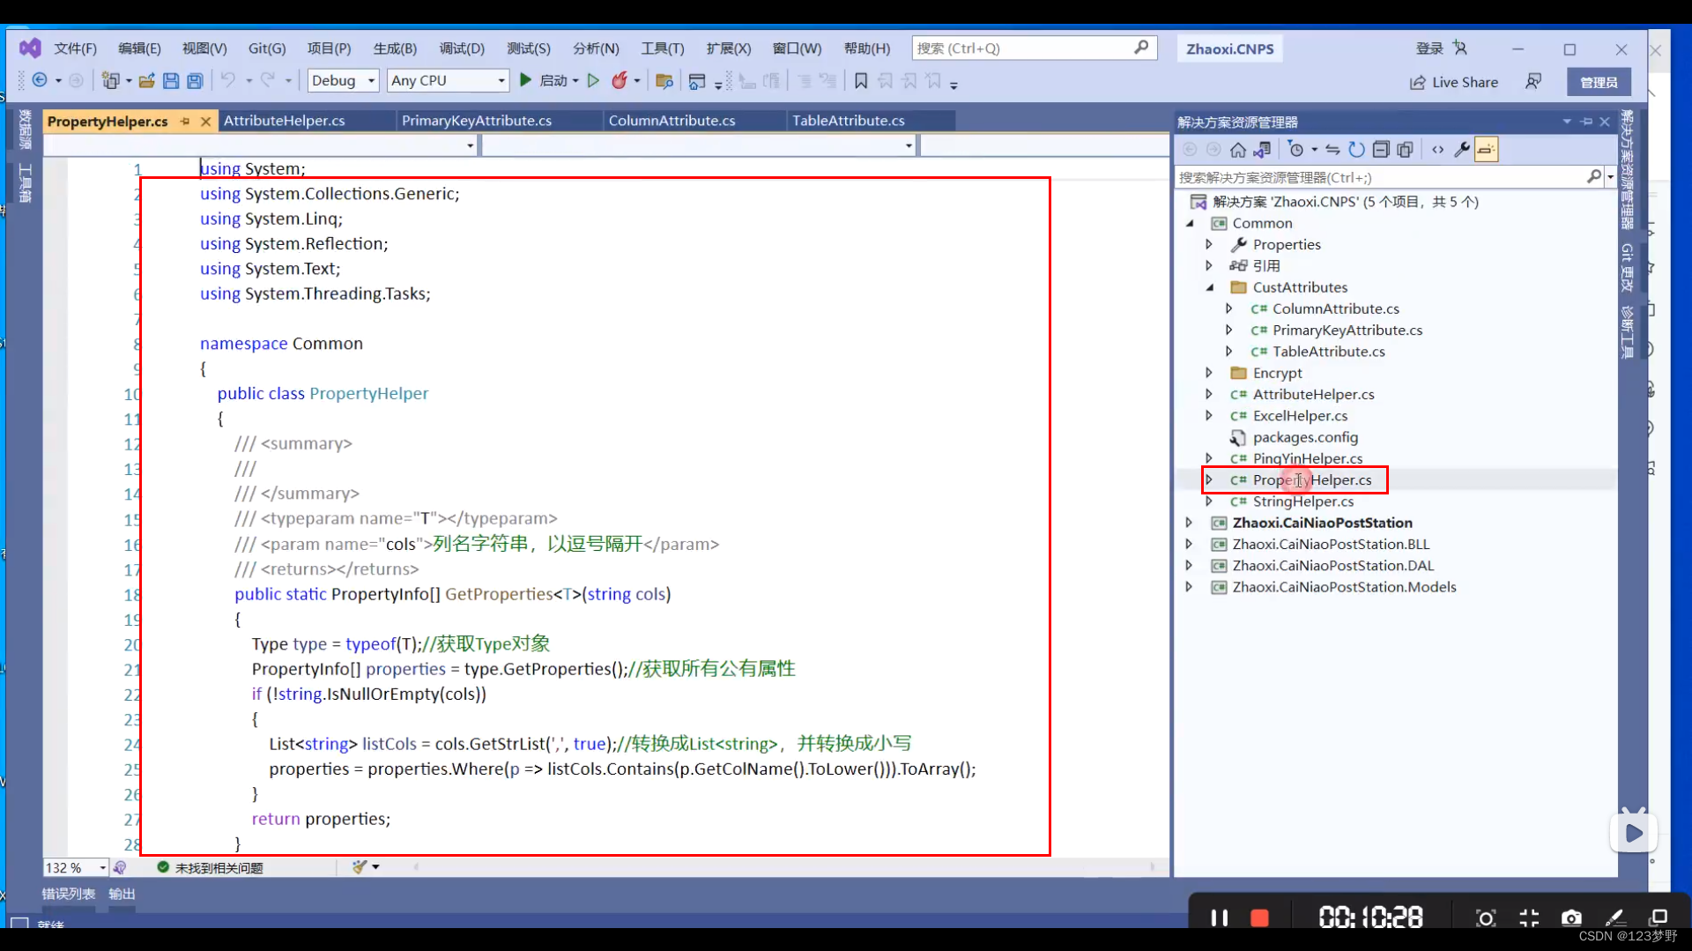This screenshot has width=1692, height=951.
Task: Select StringHelper.cs in Solution Explorer
Action: point(1302,502)
